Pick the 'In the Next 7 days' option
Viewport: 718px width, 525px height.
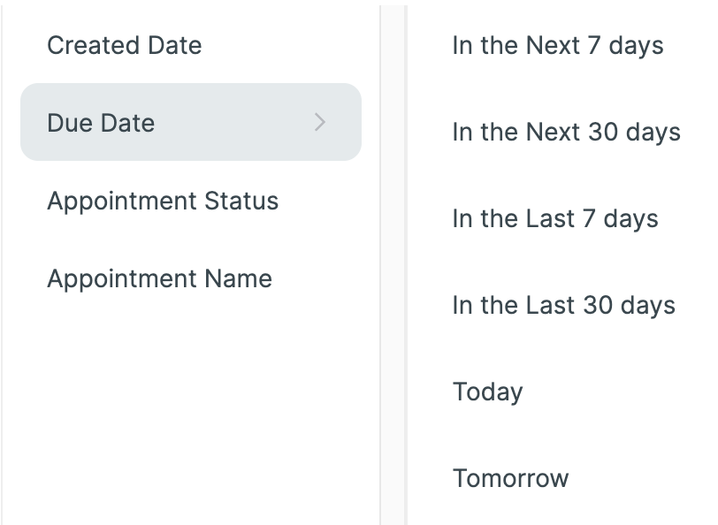pos(557,45)
